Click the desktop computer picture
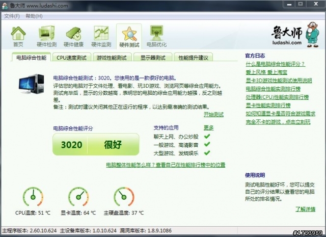This screenshot has width=326, height=237. point(32,84)
